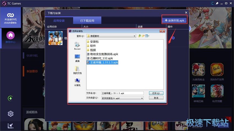Close the 选择安装包 file dialog
Viewport: 234px width, 131px height.
(x=162, y=31)
